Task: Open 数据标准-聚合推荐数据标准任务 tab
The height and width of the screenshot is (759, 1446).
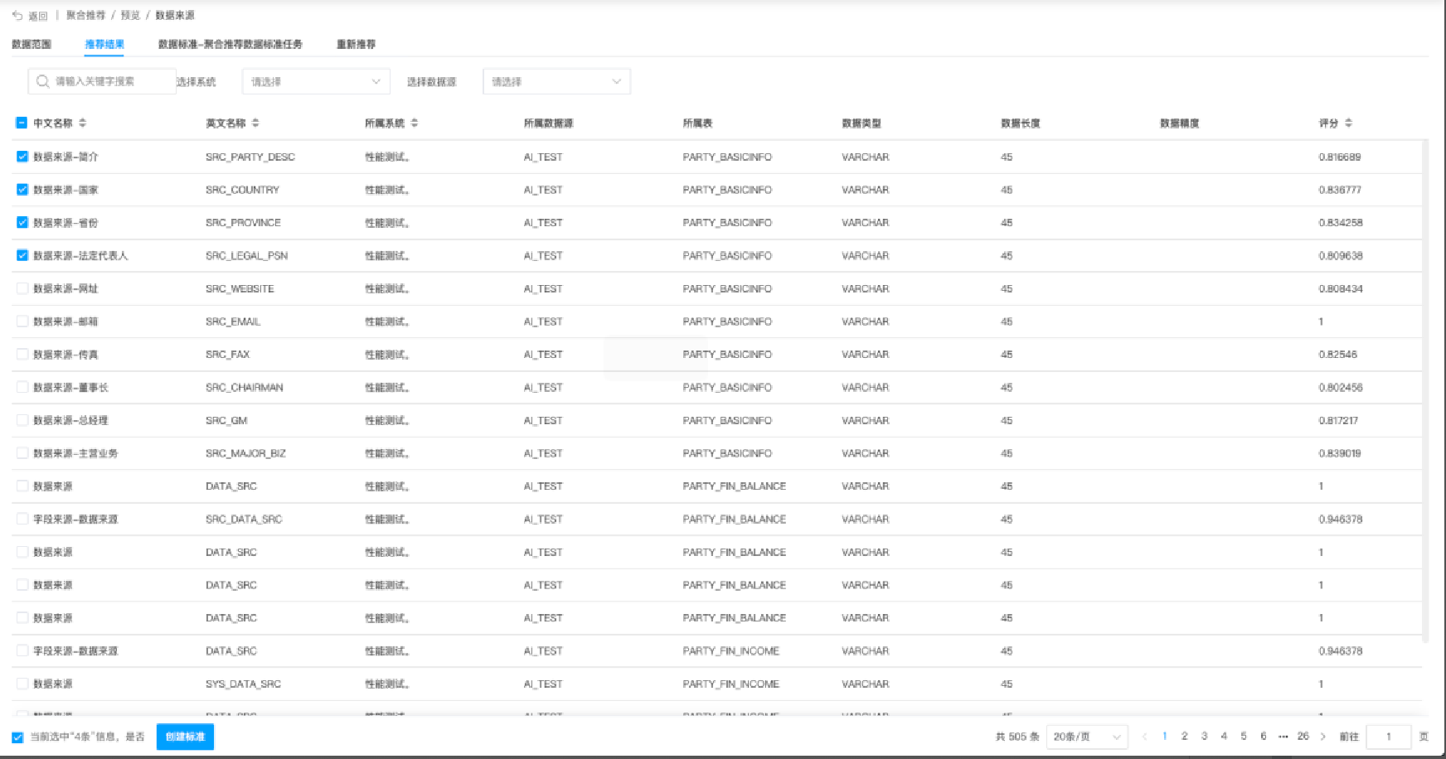Action: click(x=230, y=44)
